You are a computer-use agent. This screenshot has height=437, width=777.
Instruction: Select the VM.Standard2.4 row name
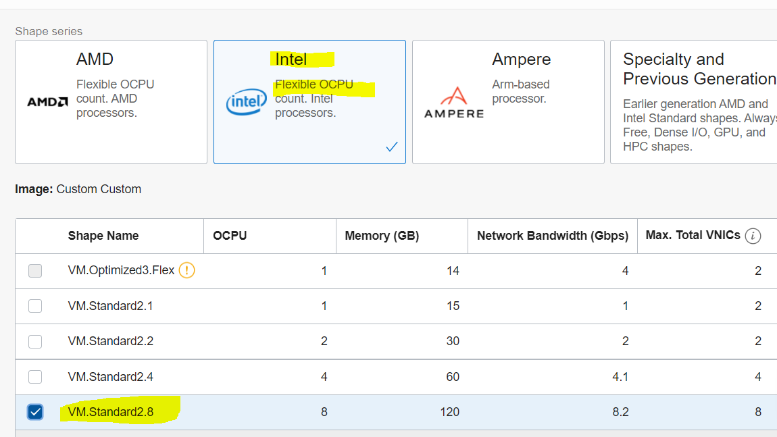point(111,376)
